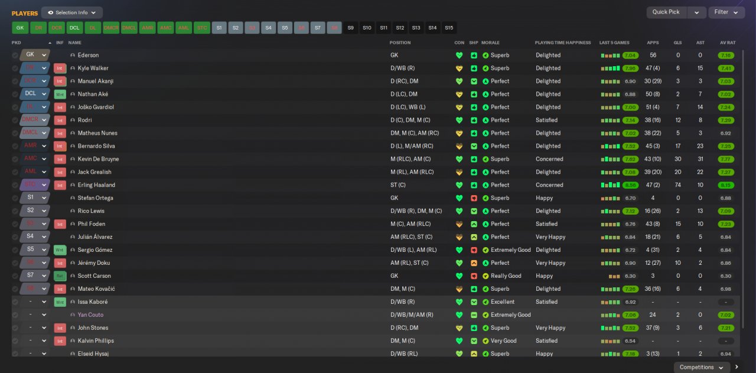Toggle the selection circle for Ederson
Screen dimensions: 756x373
click(x=15, y=55)
